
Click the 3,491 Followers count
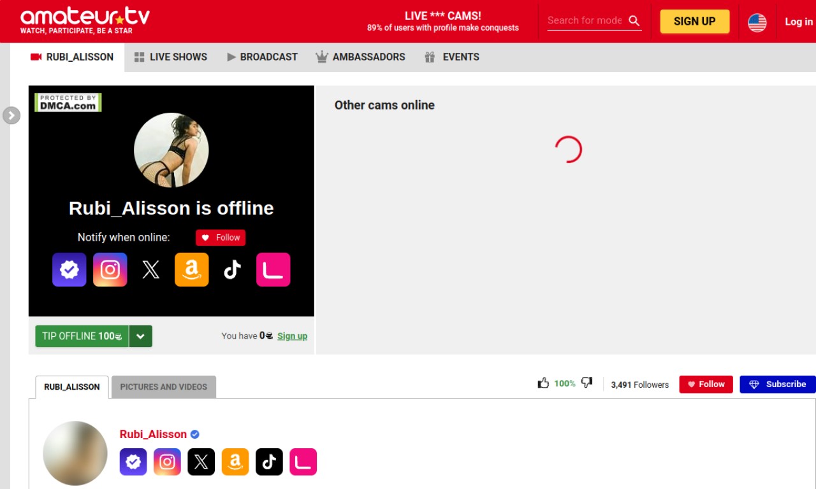[x=640, y=385]
